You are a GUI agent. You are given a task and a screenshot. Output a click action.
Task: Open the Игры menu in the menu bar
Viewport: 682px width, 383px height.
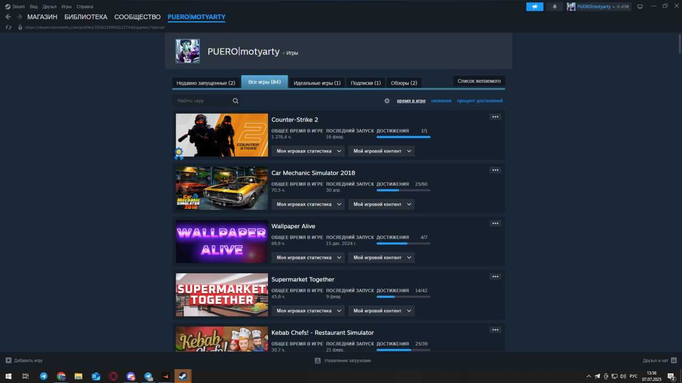pyautogui.click(x=66, y=7)
